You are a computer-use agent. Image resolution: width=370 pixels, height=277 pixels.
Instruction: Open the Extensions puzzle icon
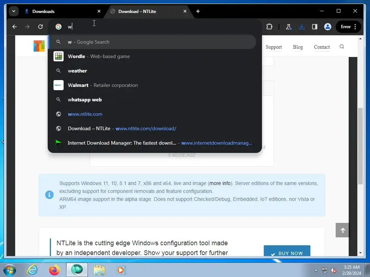point(269,27)
